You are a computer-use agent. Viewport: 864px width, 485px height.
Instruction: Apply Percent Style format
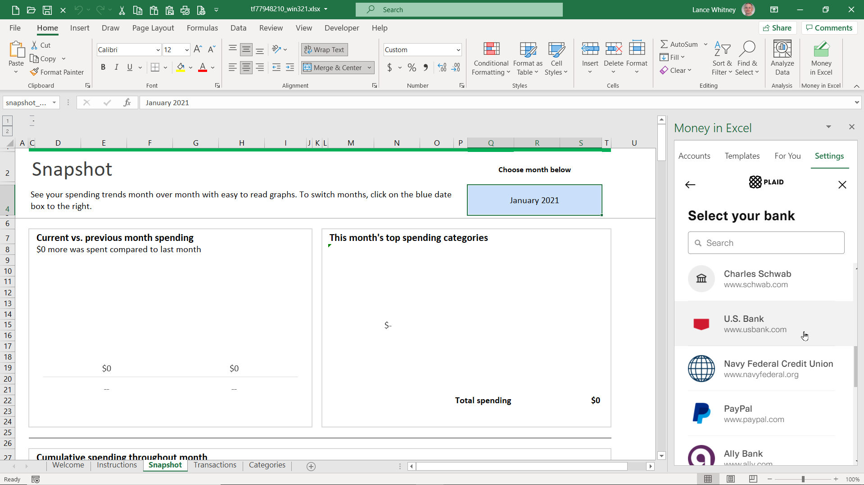point(412,67)
